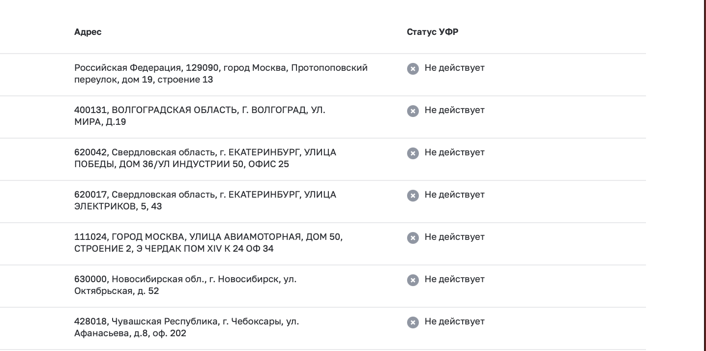Select the Волгоград УЛ. МИРА address
706x351 pixels.
200,116
